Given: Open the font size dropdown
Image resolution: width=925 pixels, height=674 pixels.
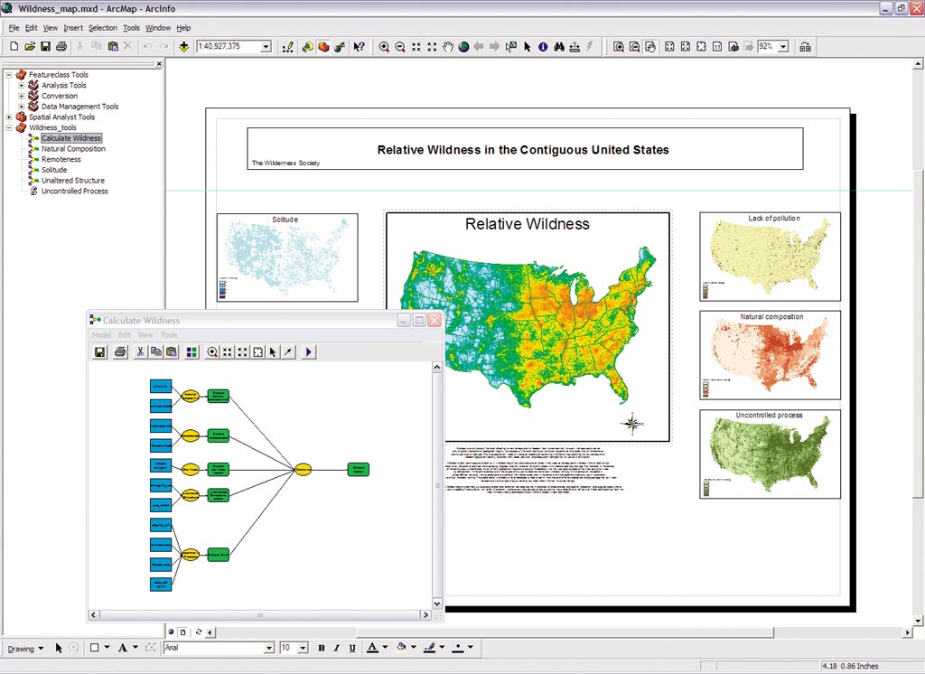Looking at the screenshot, I should pyautogui.click(x=304, y=648).
